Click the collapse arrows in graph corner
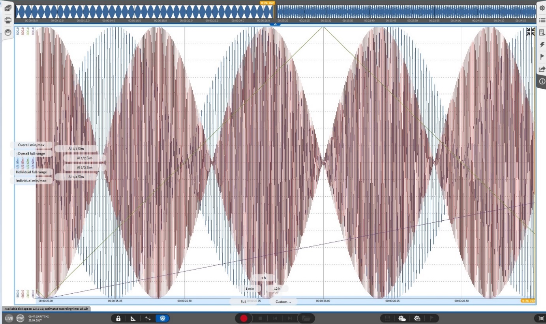The width and height of the screenshot is (546, 324). pyautogui.click(x=530, y=32)
